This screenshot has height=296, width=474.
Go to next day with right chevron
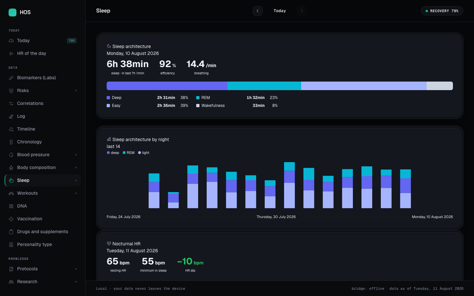[302, 11]
